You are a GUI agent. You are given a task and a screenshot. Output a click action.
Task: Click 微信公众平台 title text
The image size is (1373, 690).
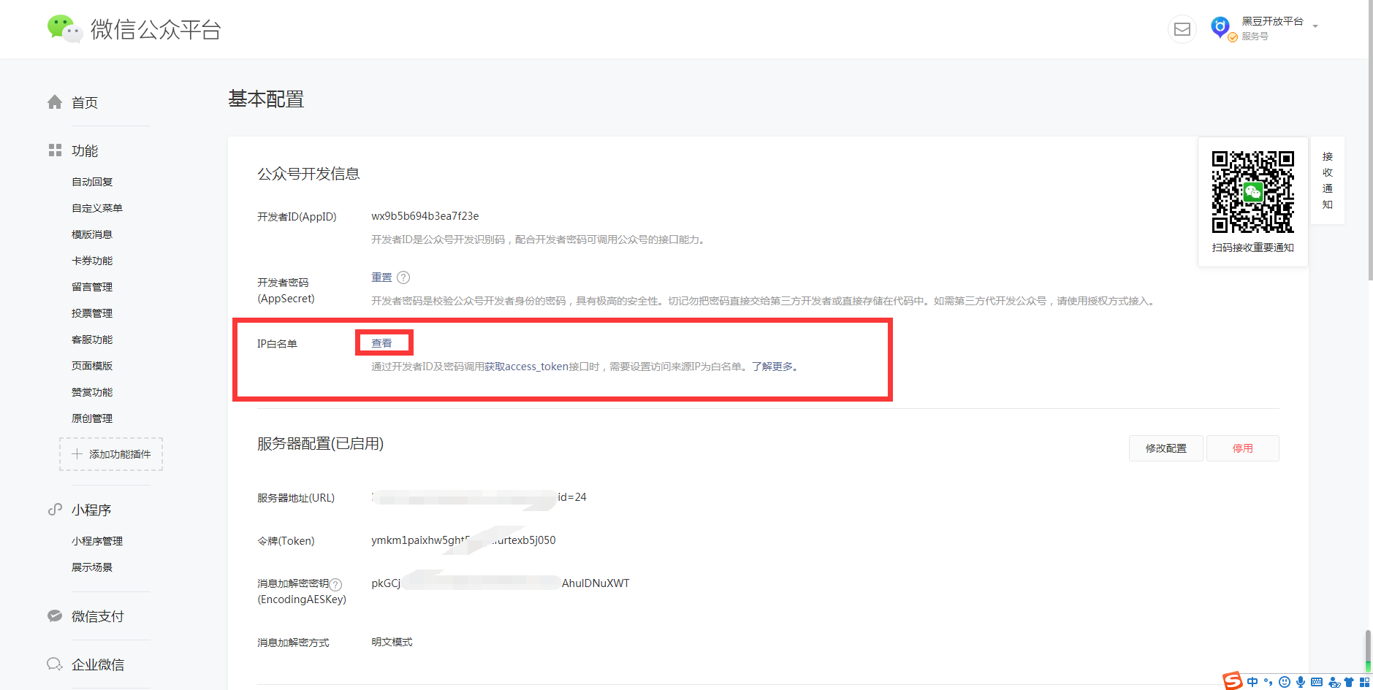[156, 29]
